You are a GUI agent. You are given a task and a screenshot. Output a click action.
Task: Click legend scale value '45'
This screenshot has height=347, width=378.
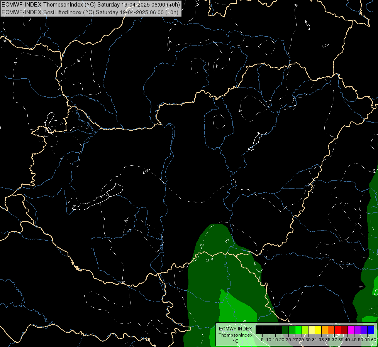pos(354,340)
